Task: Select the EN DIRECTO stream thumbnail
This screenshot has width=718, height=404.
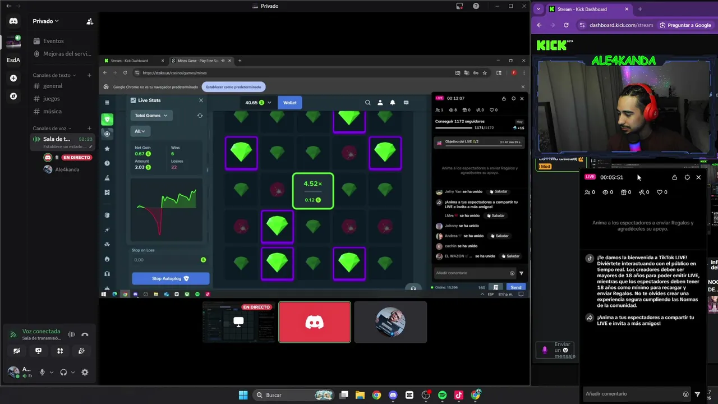Action: pos(239,322)
